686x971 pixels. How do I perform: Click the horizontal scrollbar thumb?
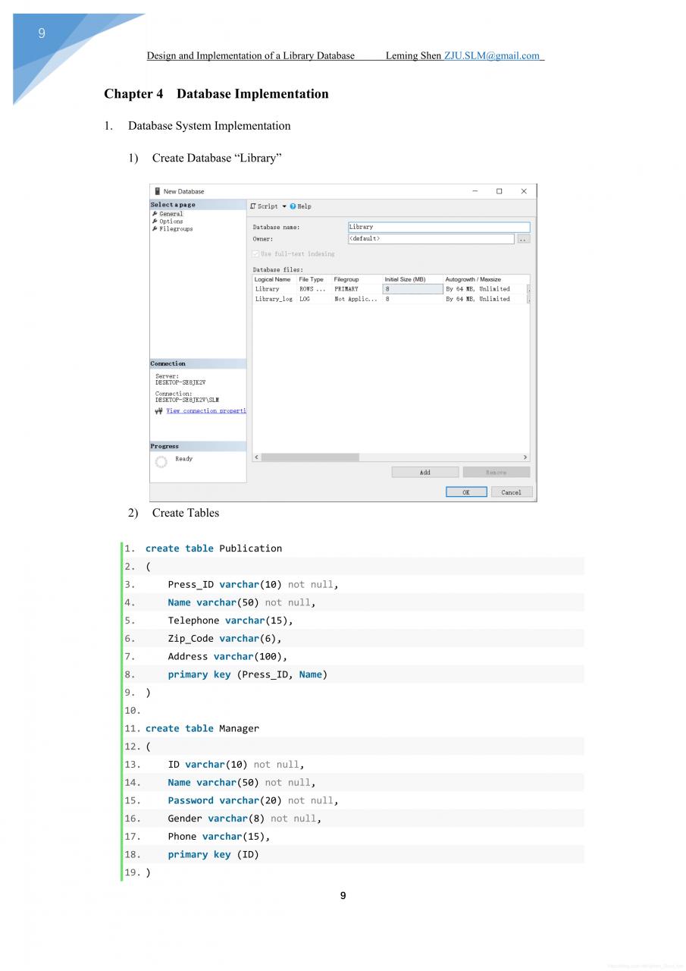click(310, 457)
